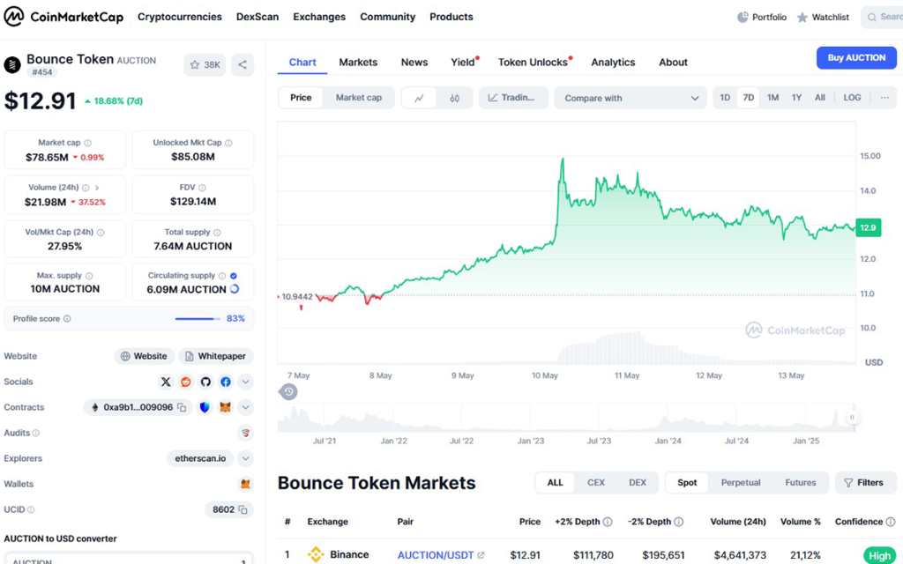Open Compare with dropdown
This screenshot has height=564, width=903.
click(631, 99)
